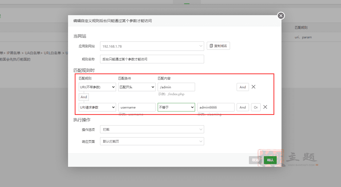Image resolution: width=341 pixels, height=187 pixels.
Task: Click the /admin match content field
Action: [x=176, y=87]
